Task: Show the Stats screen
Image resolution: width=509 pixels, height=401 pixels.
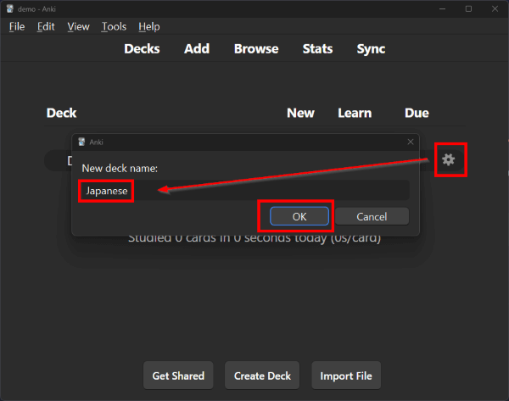Action: 317,48
